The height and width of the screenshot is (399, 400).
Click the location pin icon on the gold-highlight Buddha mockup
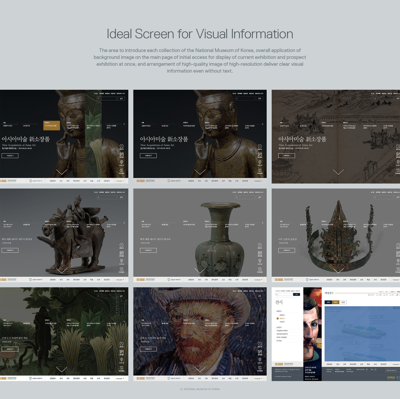[x=121, y=162]
